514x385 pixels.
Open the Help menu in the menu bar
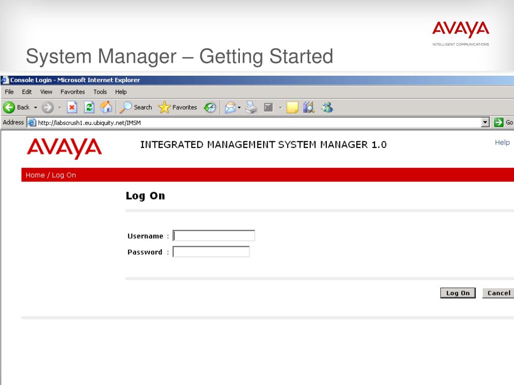coord(121,92)
